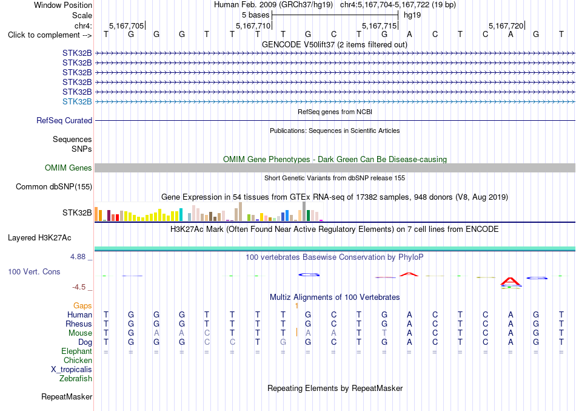Open 'Repeating Elements by RepeatMasker' title
Image resolution: width=576 pixels, height=411 pixels.
pos(335,388)
